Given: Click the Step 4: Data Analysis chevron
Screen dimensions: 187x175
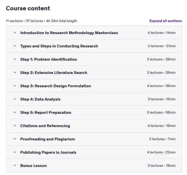Looking at the screenshot, I should pyautogui.click(x=15, y=99).
